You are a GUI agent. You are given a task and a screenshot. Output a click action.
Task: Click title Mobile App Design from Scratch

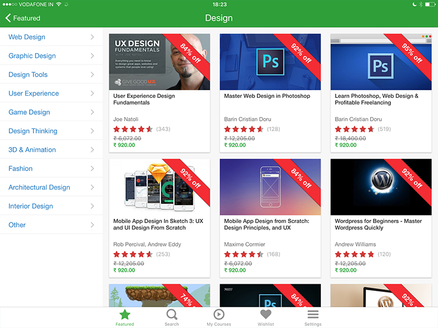[267, 224]
